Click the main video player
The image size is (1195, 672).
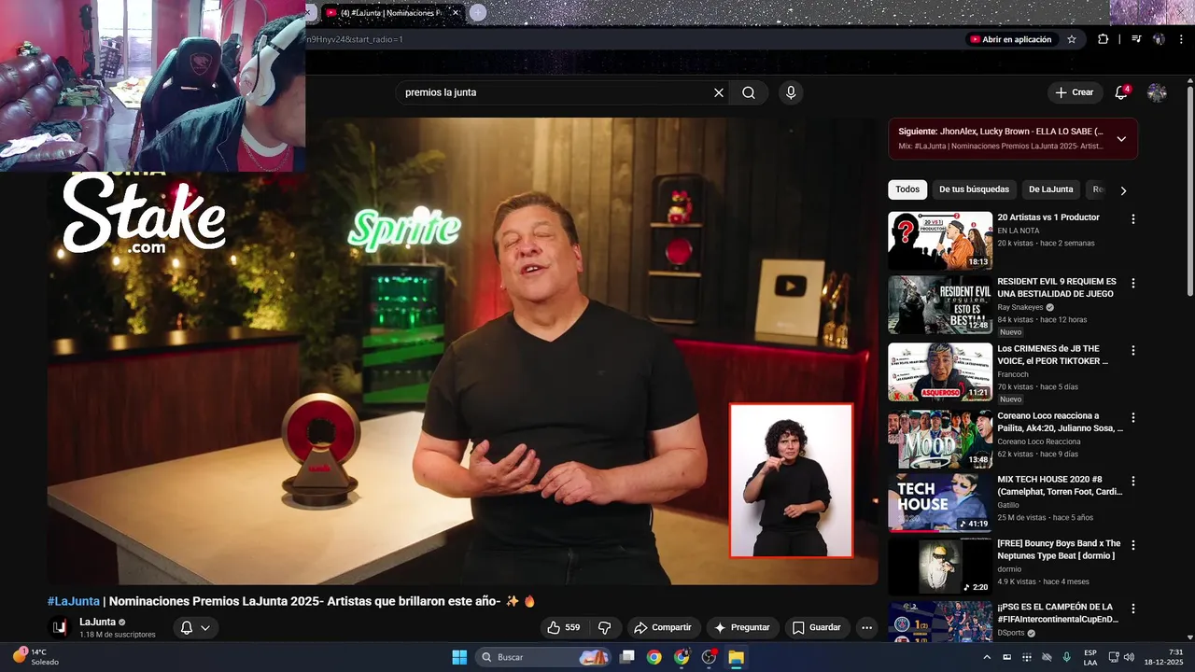point(463,351)
